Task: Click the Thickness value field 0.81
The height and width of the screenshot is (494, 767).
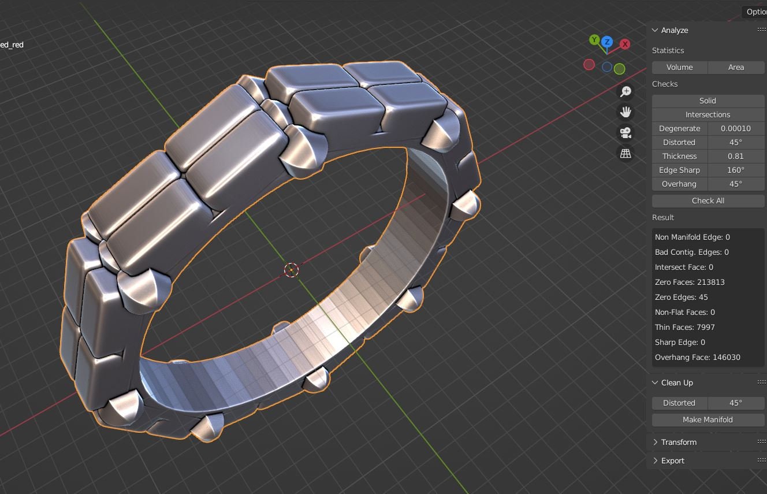Action: click(736, 157)
